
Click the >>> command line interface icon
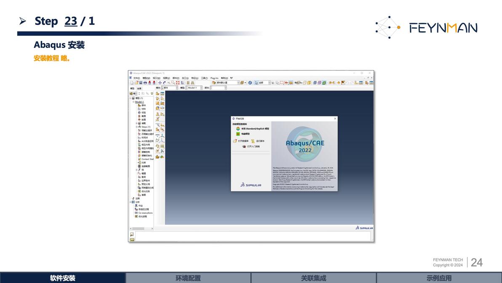tap(132, 240)
